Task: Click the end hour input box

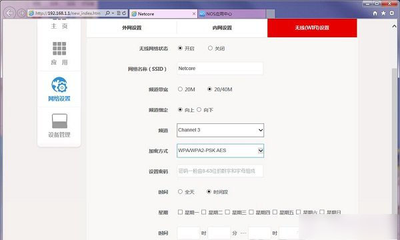Action: point(259,233)
